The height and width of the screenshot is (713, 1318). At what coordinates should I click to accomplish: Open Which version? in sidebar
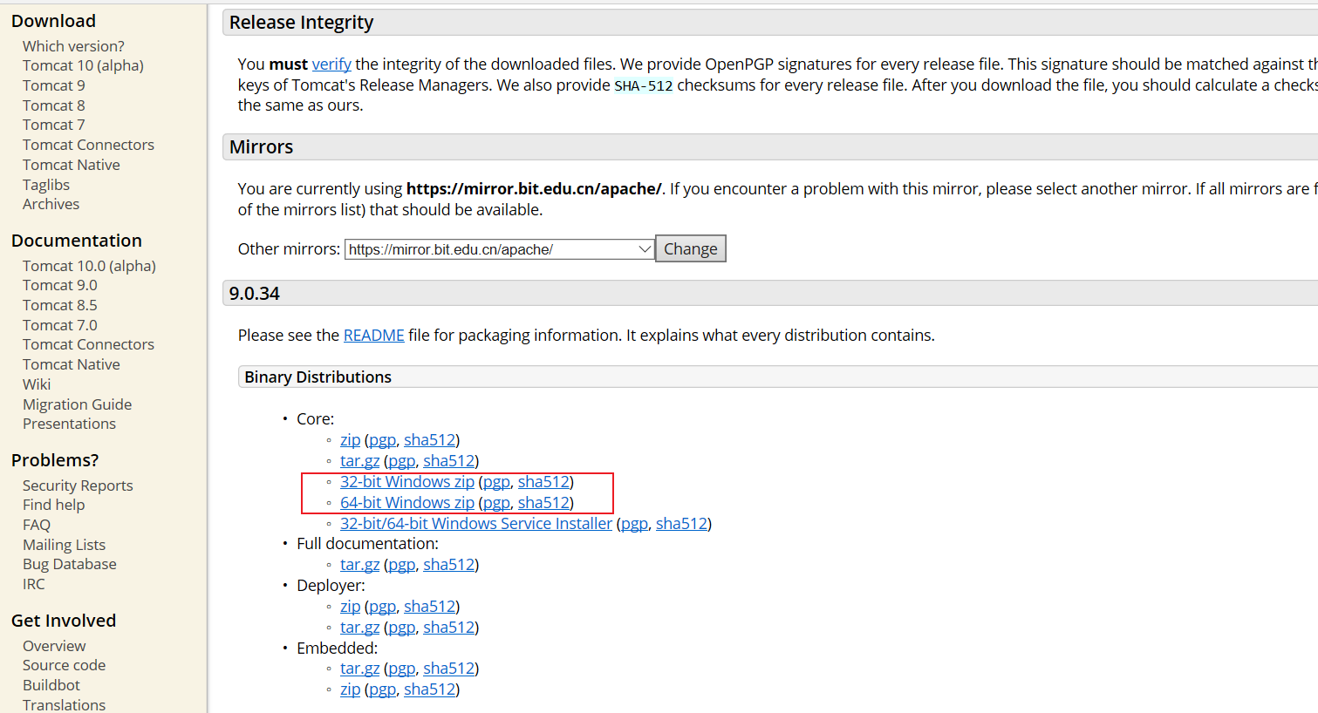coord(73,46)
